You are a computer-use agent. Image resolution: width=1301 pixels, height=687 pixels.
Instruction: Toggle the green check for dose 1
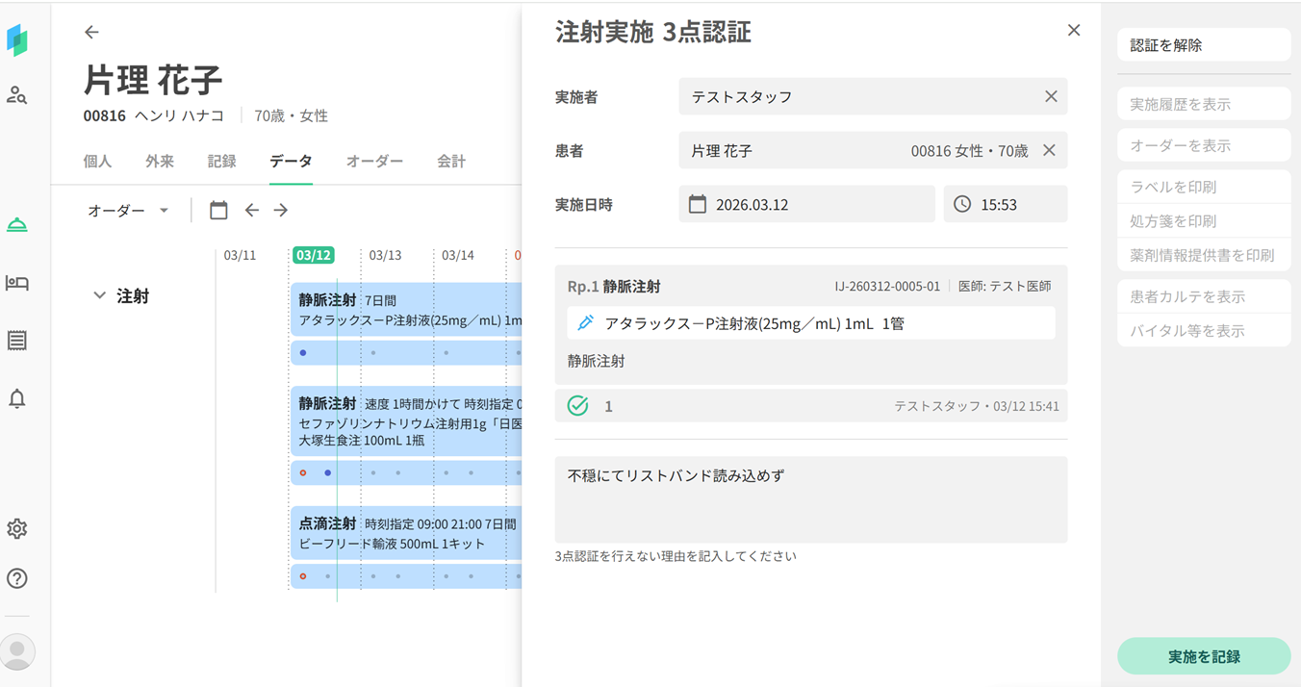577,406
